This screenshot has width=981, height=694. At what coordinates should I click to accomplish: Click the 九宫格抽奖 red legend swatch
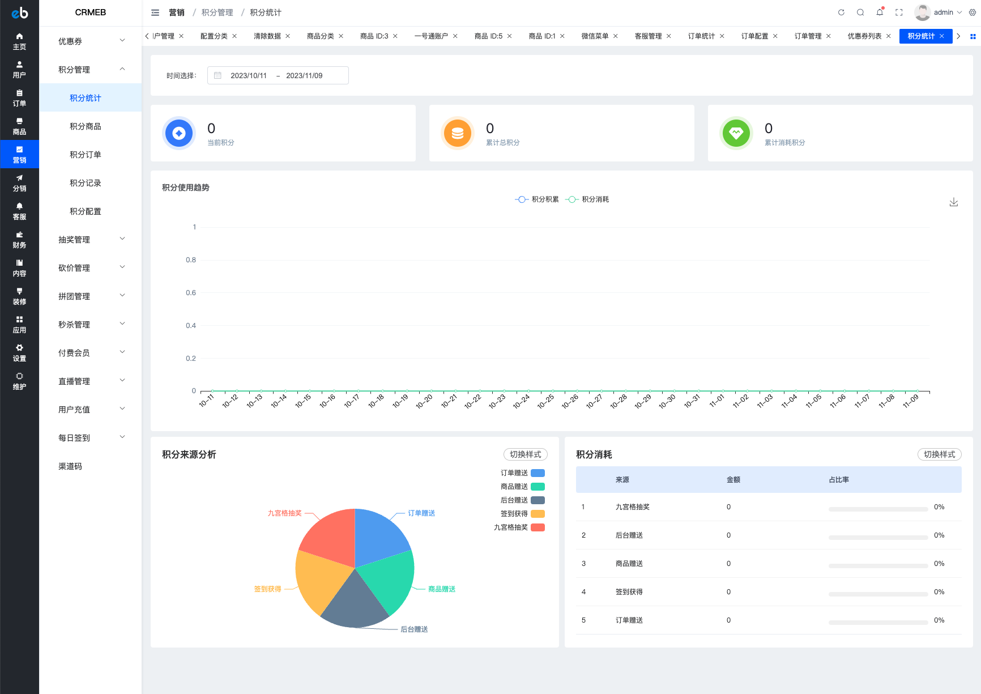tap(538, 527)
